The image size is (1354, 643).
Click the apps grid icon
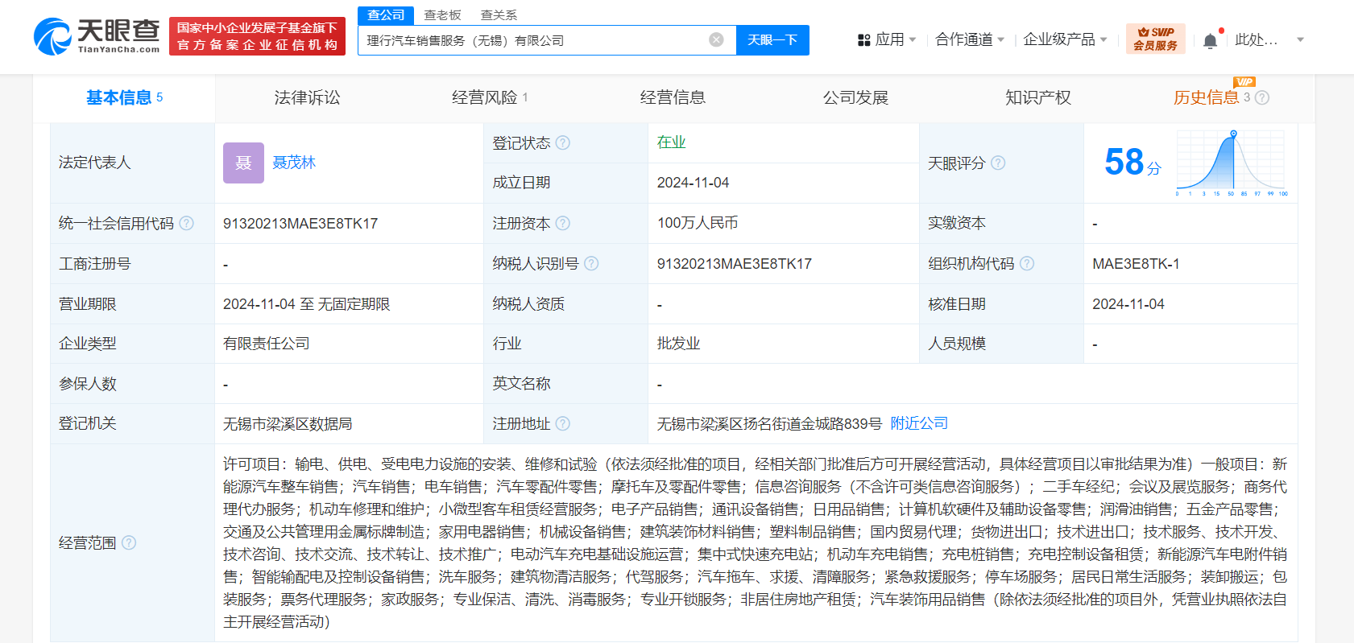(x=864, y=40)
